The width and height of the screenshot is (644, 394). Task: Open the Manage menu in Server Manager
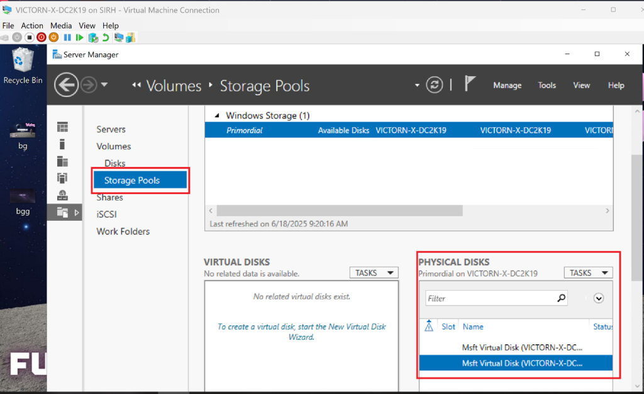pos(507,86)
